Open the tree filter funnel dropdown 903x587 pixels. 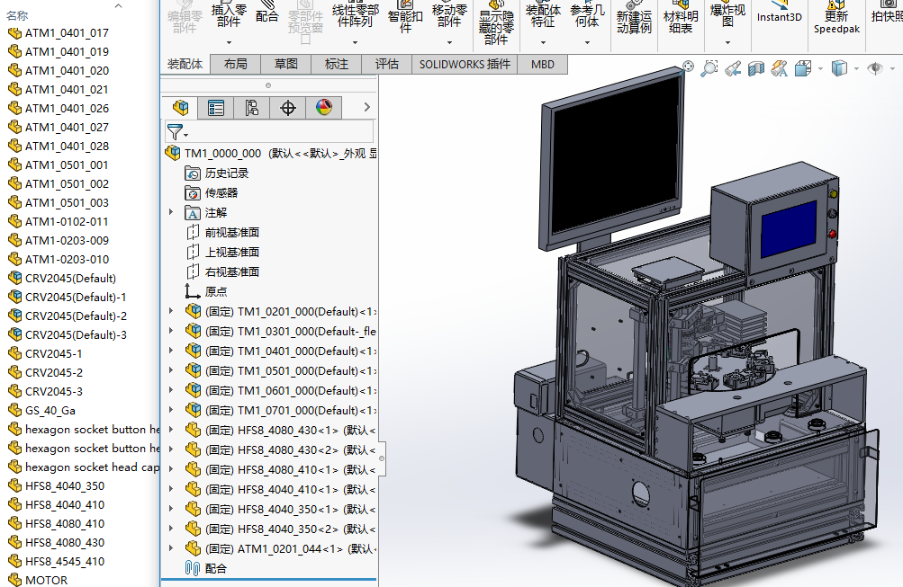pyautogui.click(x=176, y=132)
